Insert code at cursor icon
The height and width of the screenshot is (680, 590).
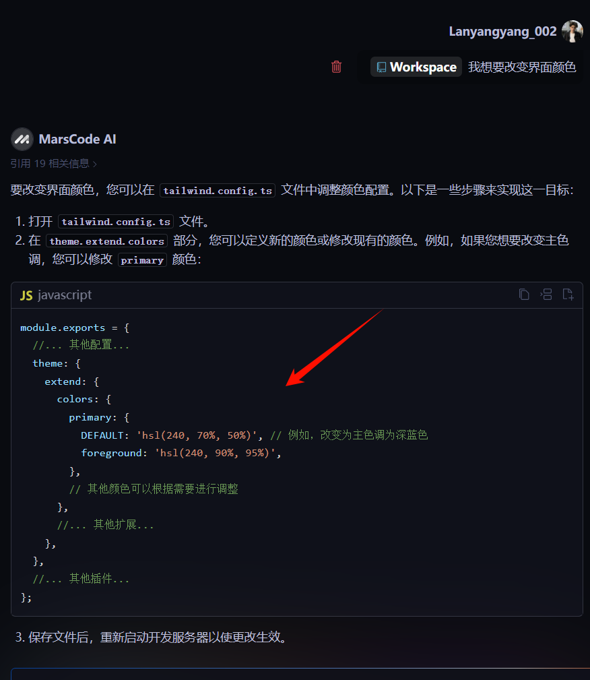point(546,295)
